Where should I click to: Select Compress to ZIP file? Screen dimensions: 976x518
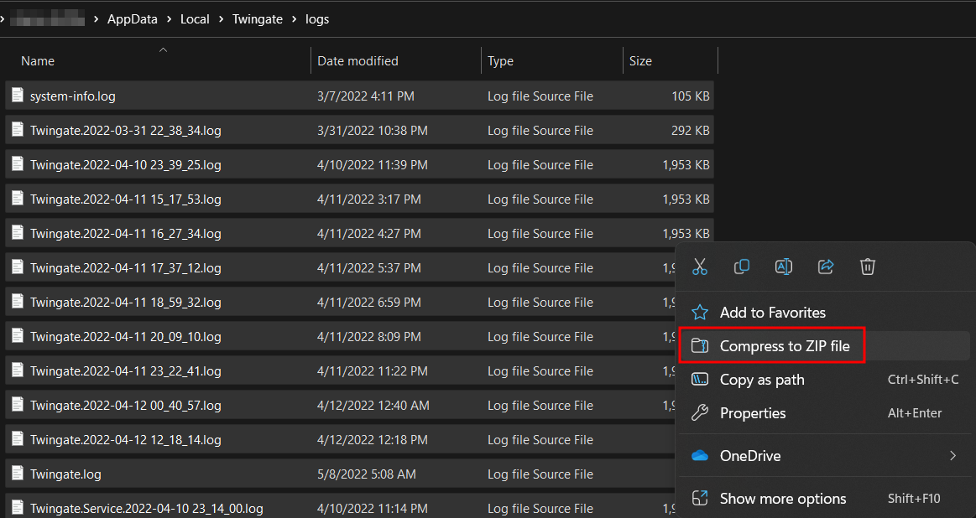pyautogui.click(x=826, y=345)
